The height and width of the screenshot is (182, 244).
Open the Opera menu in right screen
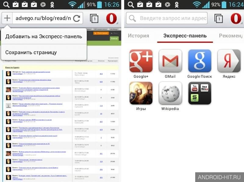pos(236,19)
